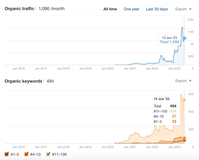Click the light orange #11–100 data point marker
The height and width of the screenshot is (160, 199).
pyautogui.click(x=184, y=100)
